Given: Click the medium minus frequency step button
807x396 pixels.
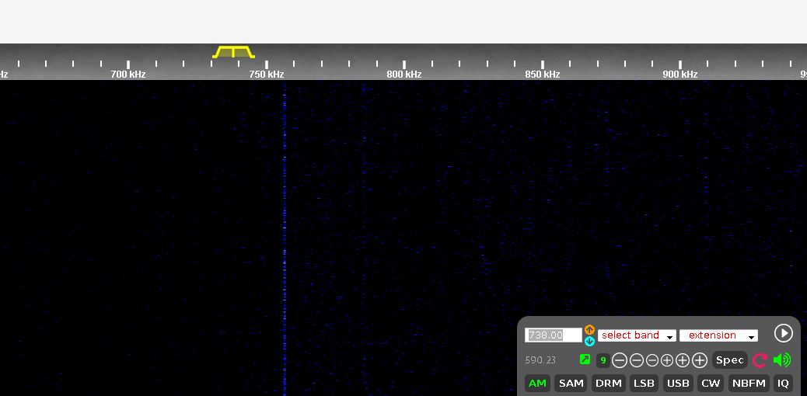Looking at the screenshot, I should point(637,360).
